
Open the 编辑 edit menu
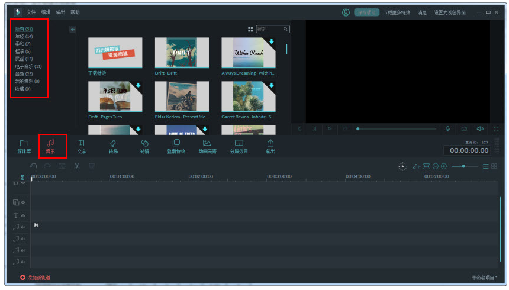pyautogui.click(x=46, y=12)
